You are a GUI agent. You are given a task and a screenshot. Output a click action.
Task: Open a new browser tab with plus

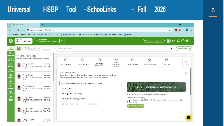(x=42, y=25)
